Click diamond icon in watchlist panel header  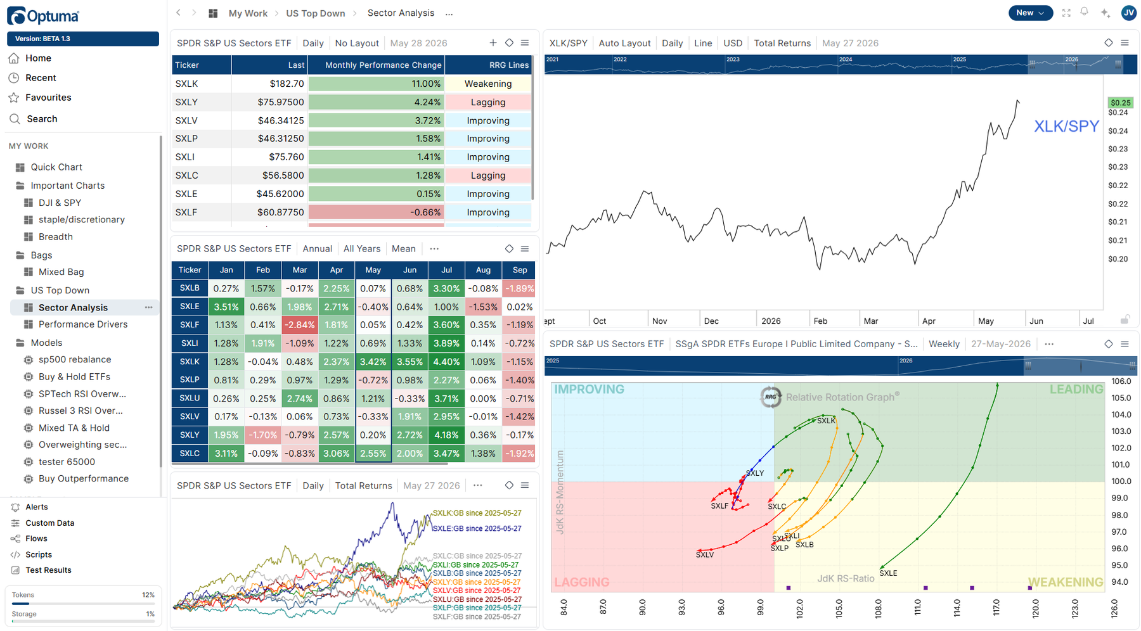(x=509, y=43)
